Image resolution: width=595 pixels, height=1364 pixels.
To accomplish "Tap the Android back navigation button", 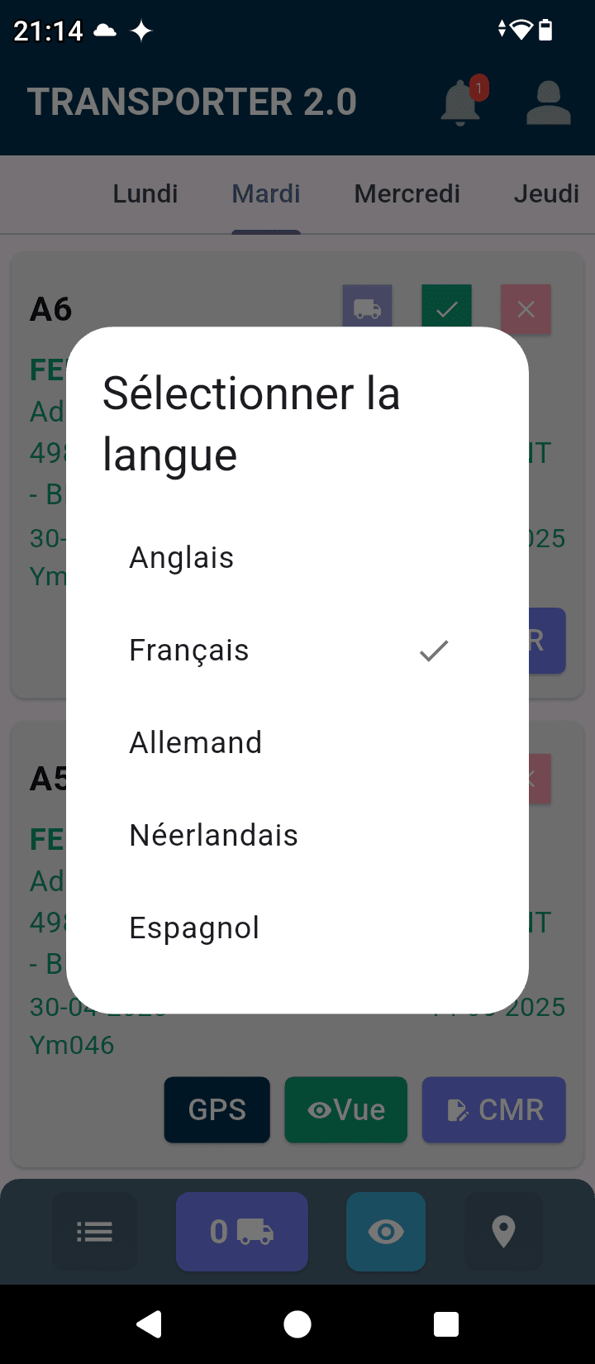I will click(149, 1324).
